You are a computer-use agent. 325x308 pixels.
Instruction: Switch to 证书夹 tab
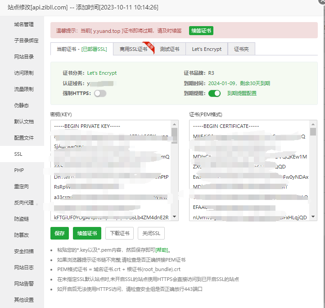241,49
